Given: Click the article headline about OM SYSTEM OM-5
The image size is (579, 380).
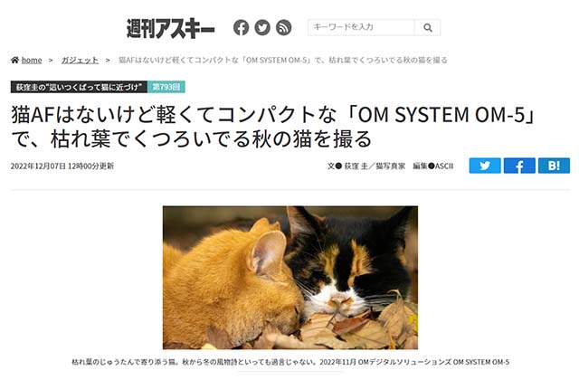Looking at the screenshot, I should (x=273, y=127).
